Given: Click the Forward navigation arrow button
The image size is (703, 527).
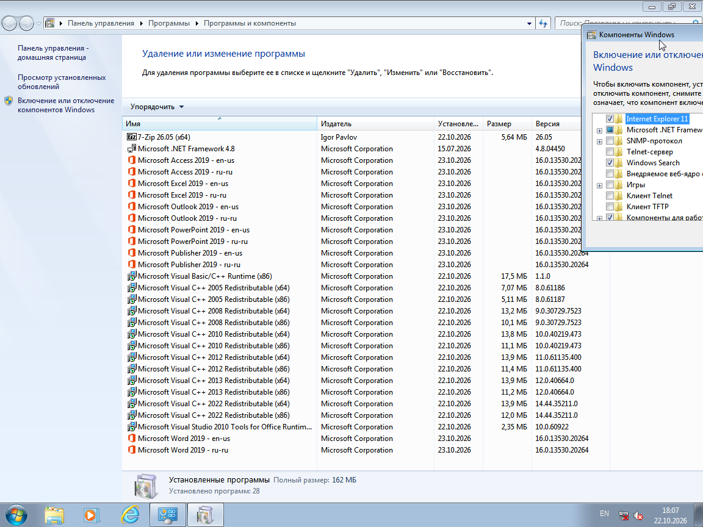Looking at the screenshot, I should tap(26, 23).
